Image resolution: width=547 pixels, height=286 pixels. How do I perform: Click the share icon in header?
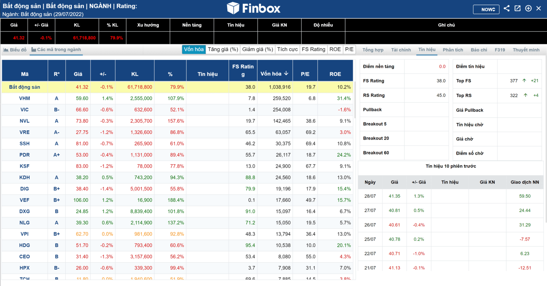(x=507, y=8)
